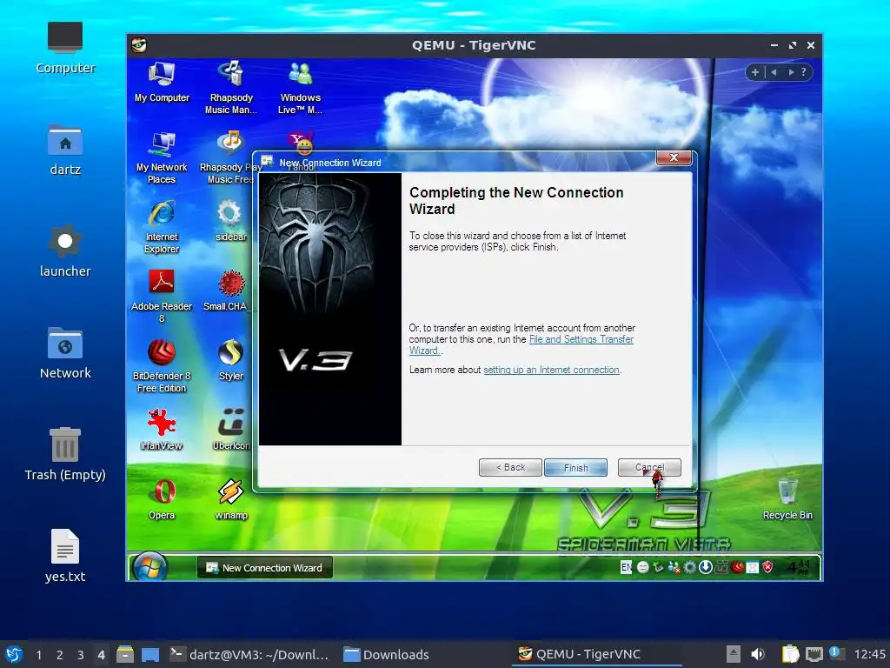Click the sidebar previous arrow

(774, 72)
